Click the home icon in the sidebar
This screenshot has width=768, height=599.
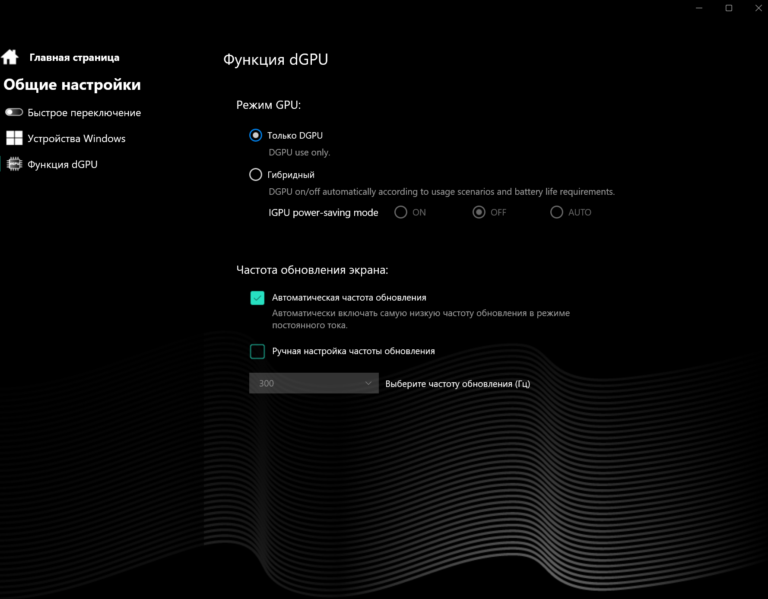(10, 57)
